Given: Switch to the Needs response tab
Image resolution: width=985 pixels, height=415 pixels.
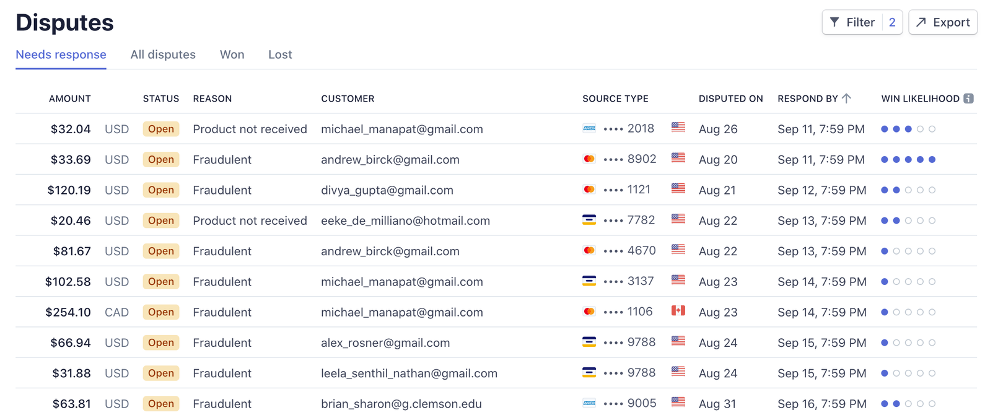Looking at the screenshot, I should click(61, 55).
